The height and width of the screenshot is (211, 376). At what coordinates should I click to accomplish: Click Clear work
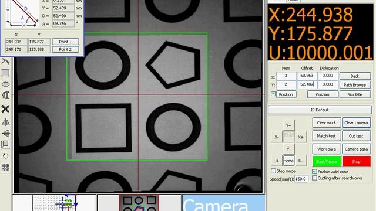click(x=327, y=122)
